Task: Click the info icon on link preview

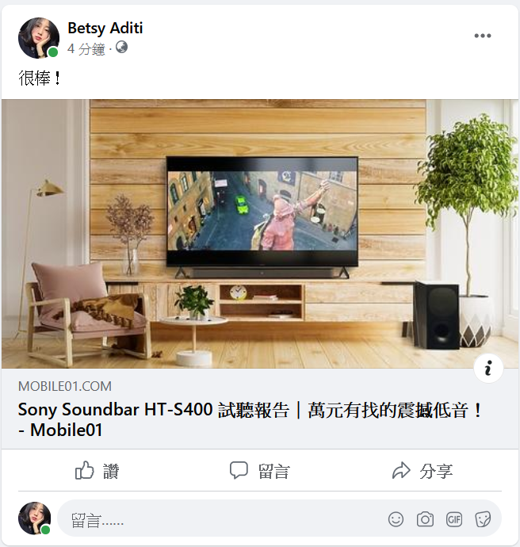Action: 488,368
